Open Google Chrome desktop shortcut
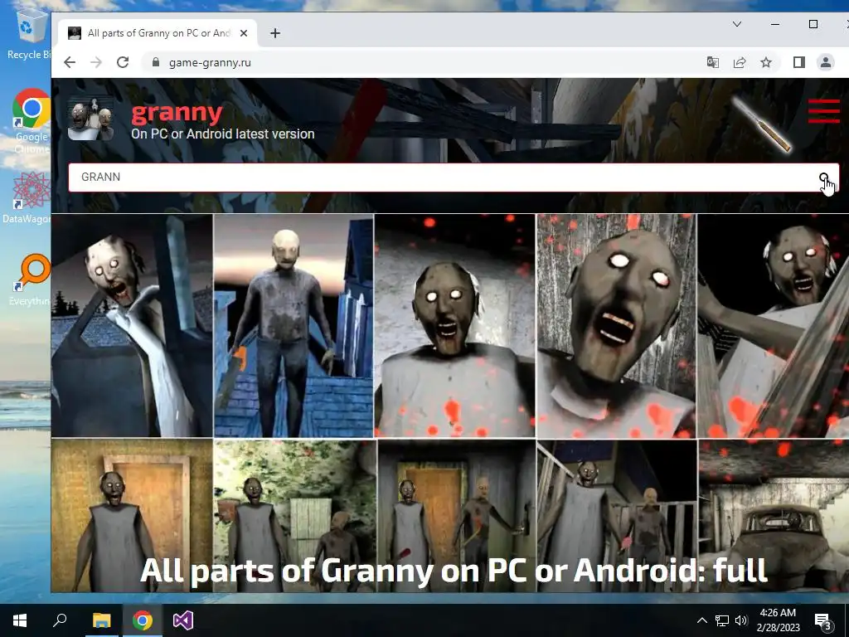This screenshot has width=849, height=637. pos(31,121)
